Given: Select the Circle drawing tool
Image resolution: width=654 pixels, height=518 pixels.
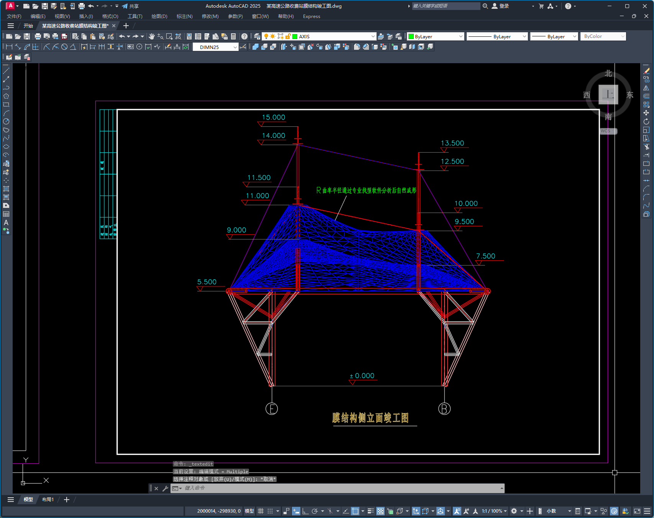Looking at the screenshot, I should point(6,121).
